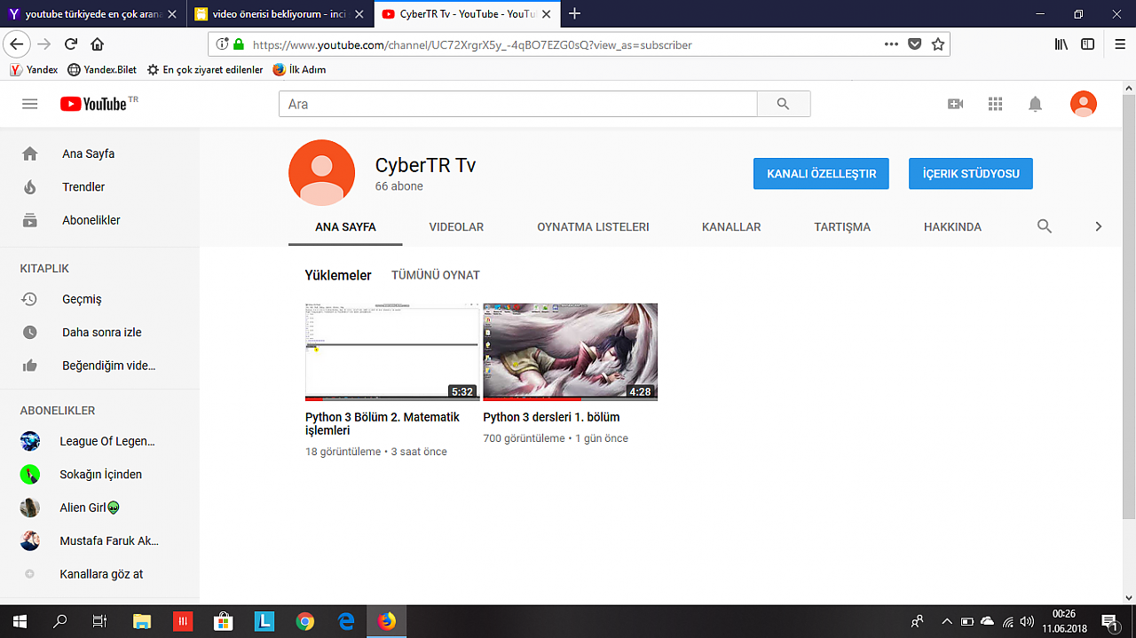Screen dimensions: 1136x638
Task: Click the YouTube TR logo
Action: tap(99, 104)
